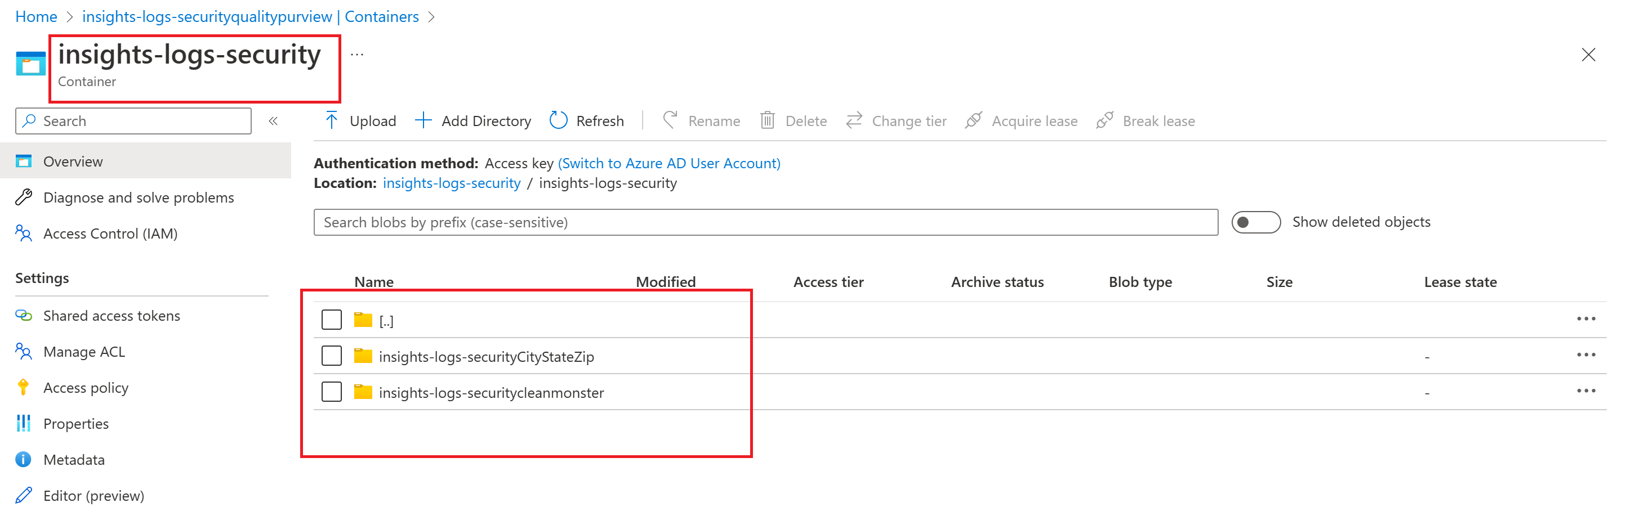Click the Refresh circular arrow icon

[558, 120]
